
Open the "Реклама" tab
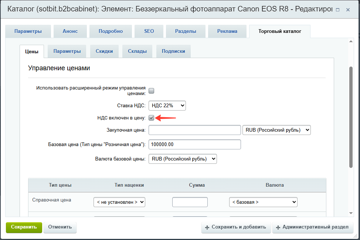[x=227, y=31]
